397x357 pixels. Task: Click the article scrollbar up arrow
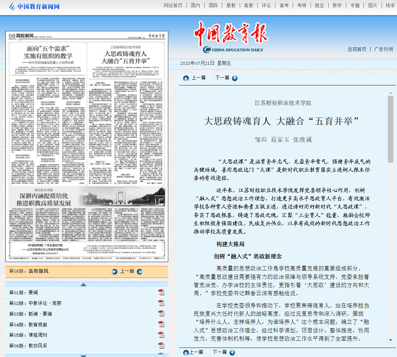[x=390, y=93]
